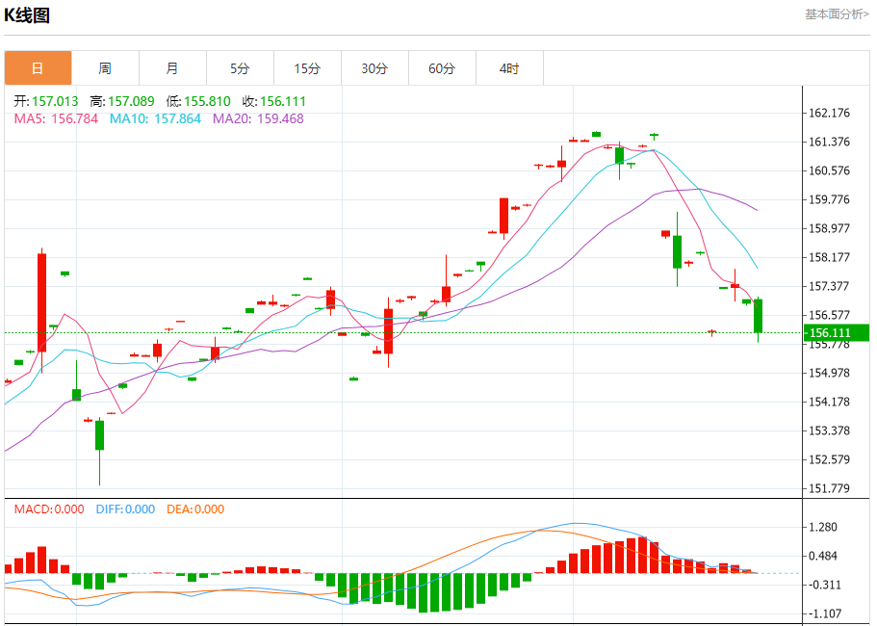Switch to the 5分 interval tab
The image size is (877, 626).
pos(240,68)
